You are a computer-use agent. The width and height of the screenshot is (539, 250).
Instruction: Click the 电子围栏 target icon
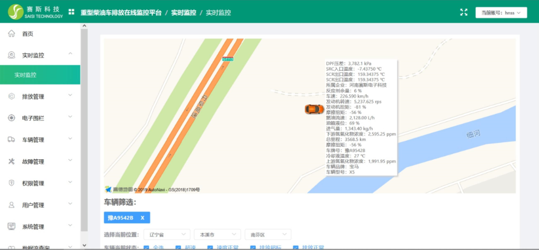(x=11, y=118)
